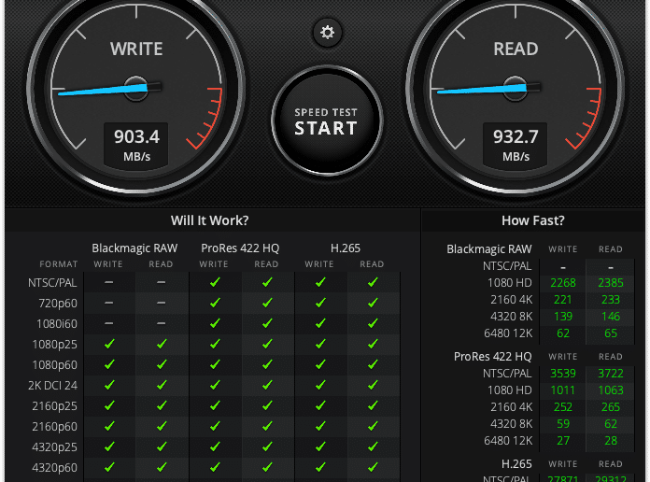The image size is (650, 482).
Task: Click the 3722 read value for ProRes NTSC/PAL
Action: 611,374
